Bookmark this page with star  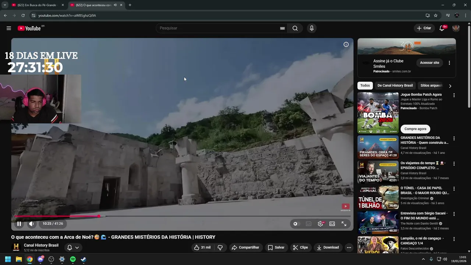[x=436, y=15]
